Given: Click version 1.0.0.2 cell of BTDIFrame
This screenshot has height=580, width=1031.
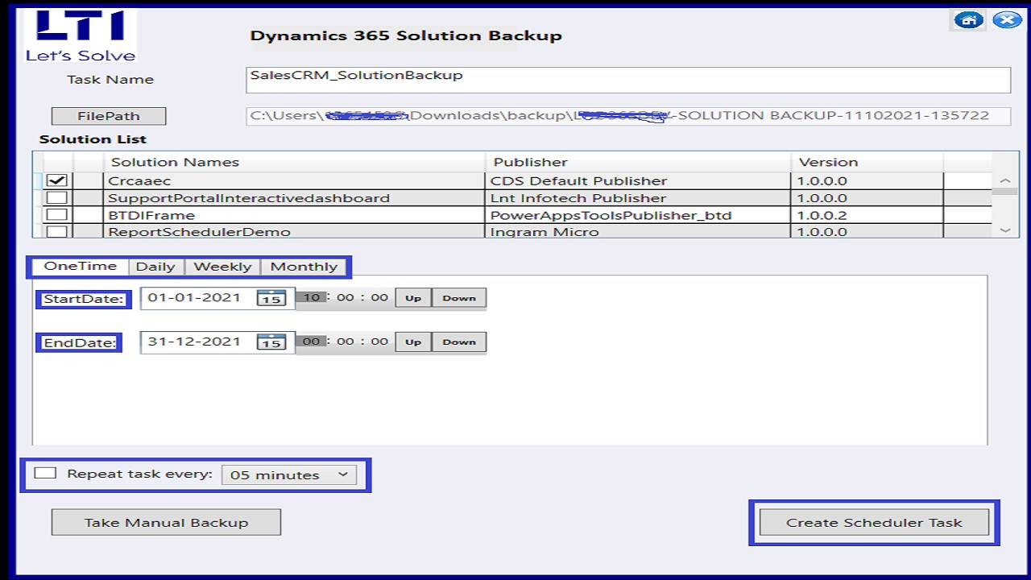Looking at the screenshot, I should point(867,215).
